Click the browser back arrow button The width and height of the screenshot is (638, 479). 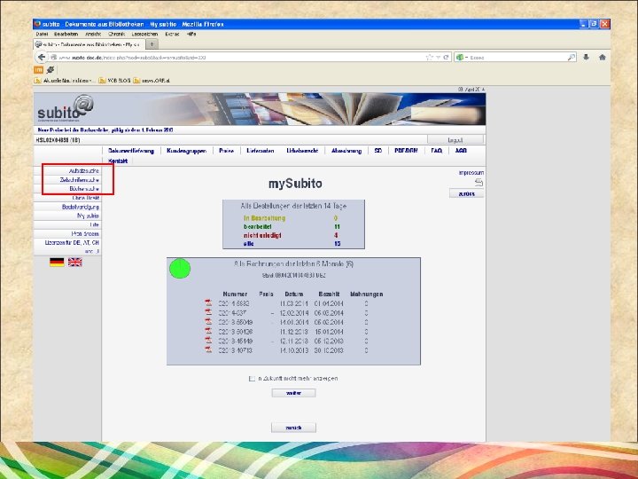pos(42,57)
